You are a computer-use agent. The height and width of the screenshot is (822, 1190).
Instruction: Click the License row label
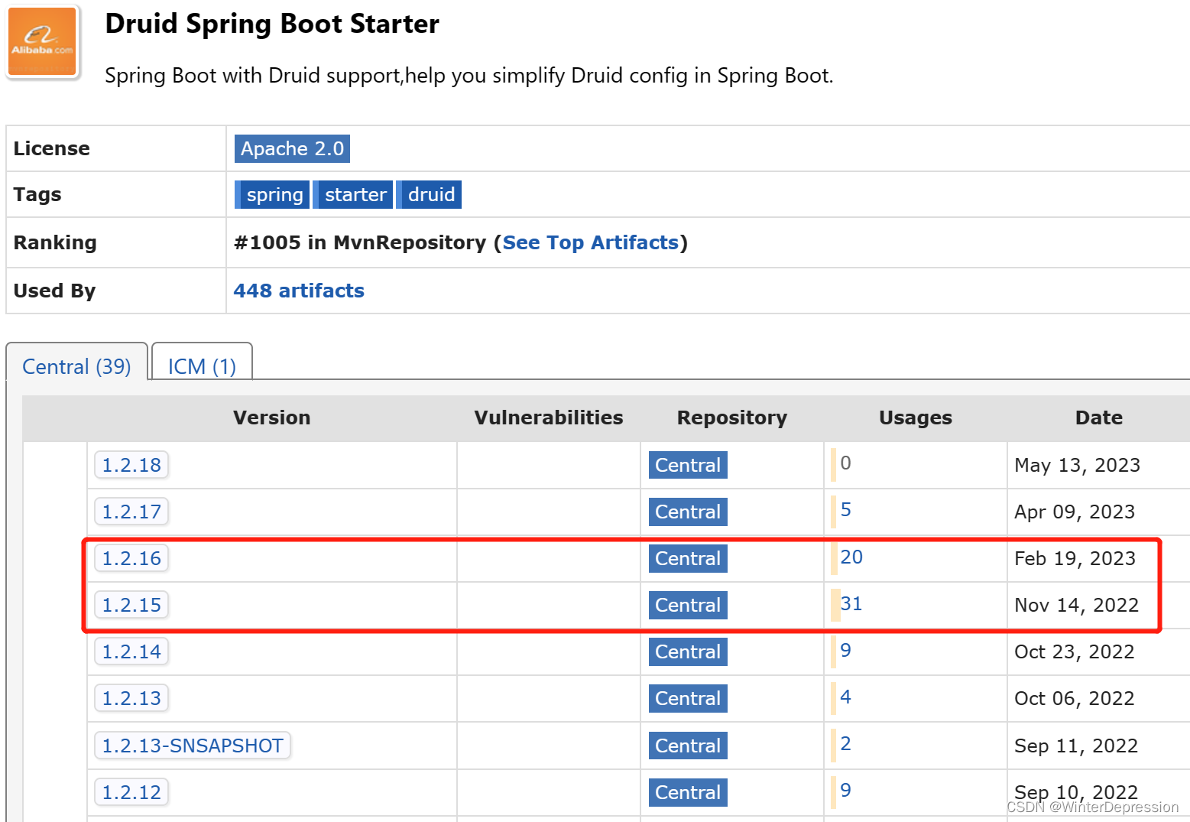point(51,148)
